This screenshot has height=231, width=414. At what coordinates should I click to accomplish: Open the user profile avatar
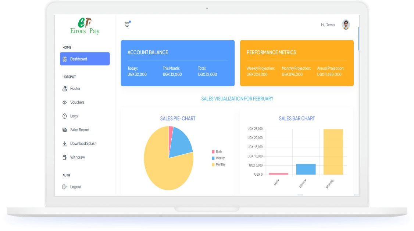346,25
